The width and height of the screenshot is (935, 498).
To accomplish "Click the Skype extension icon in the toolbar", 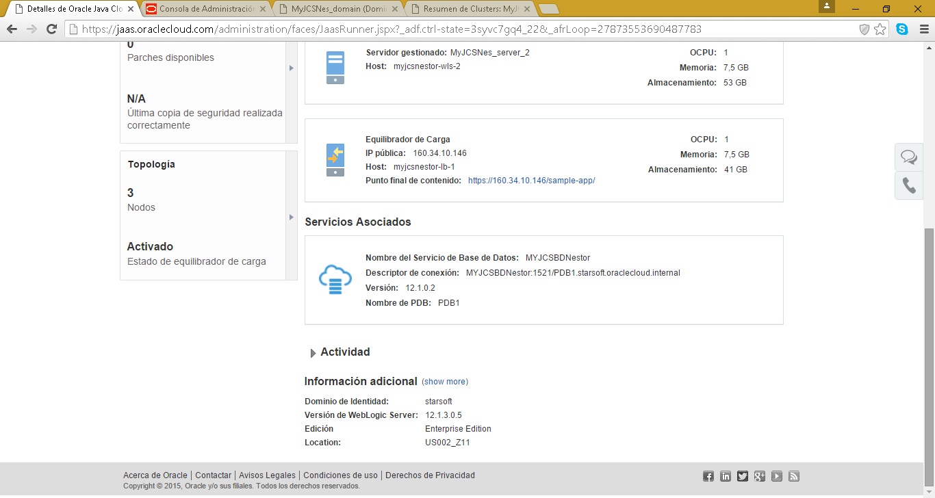I will 902,29.
